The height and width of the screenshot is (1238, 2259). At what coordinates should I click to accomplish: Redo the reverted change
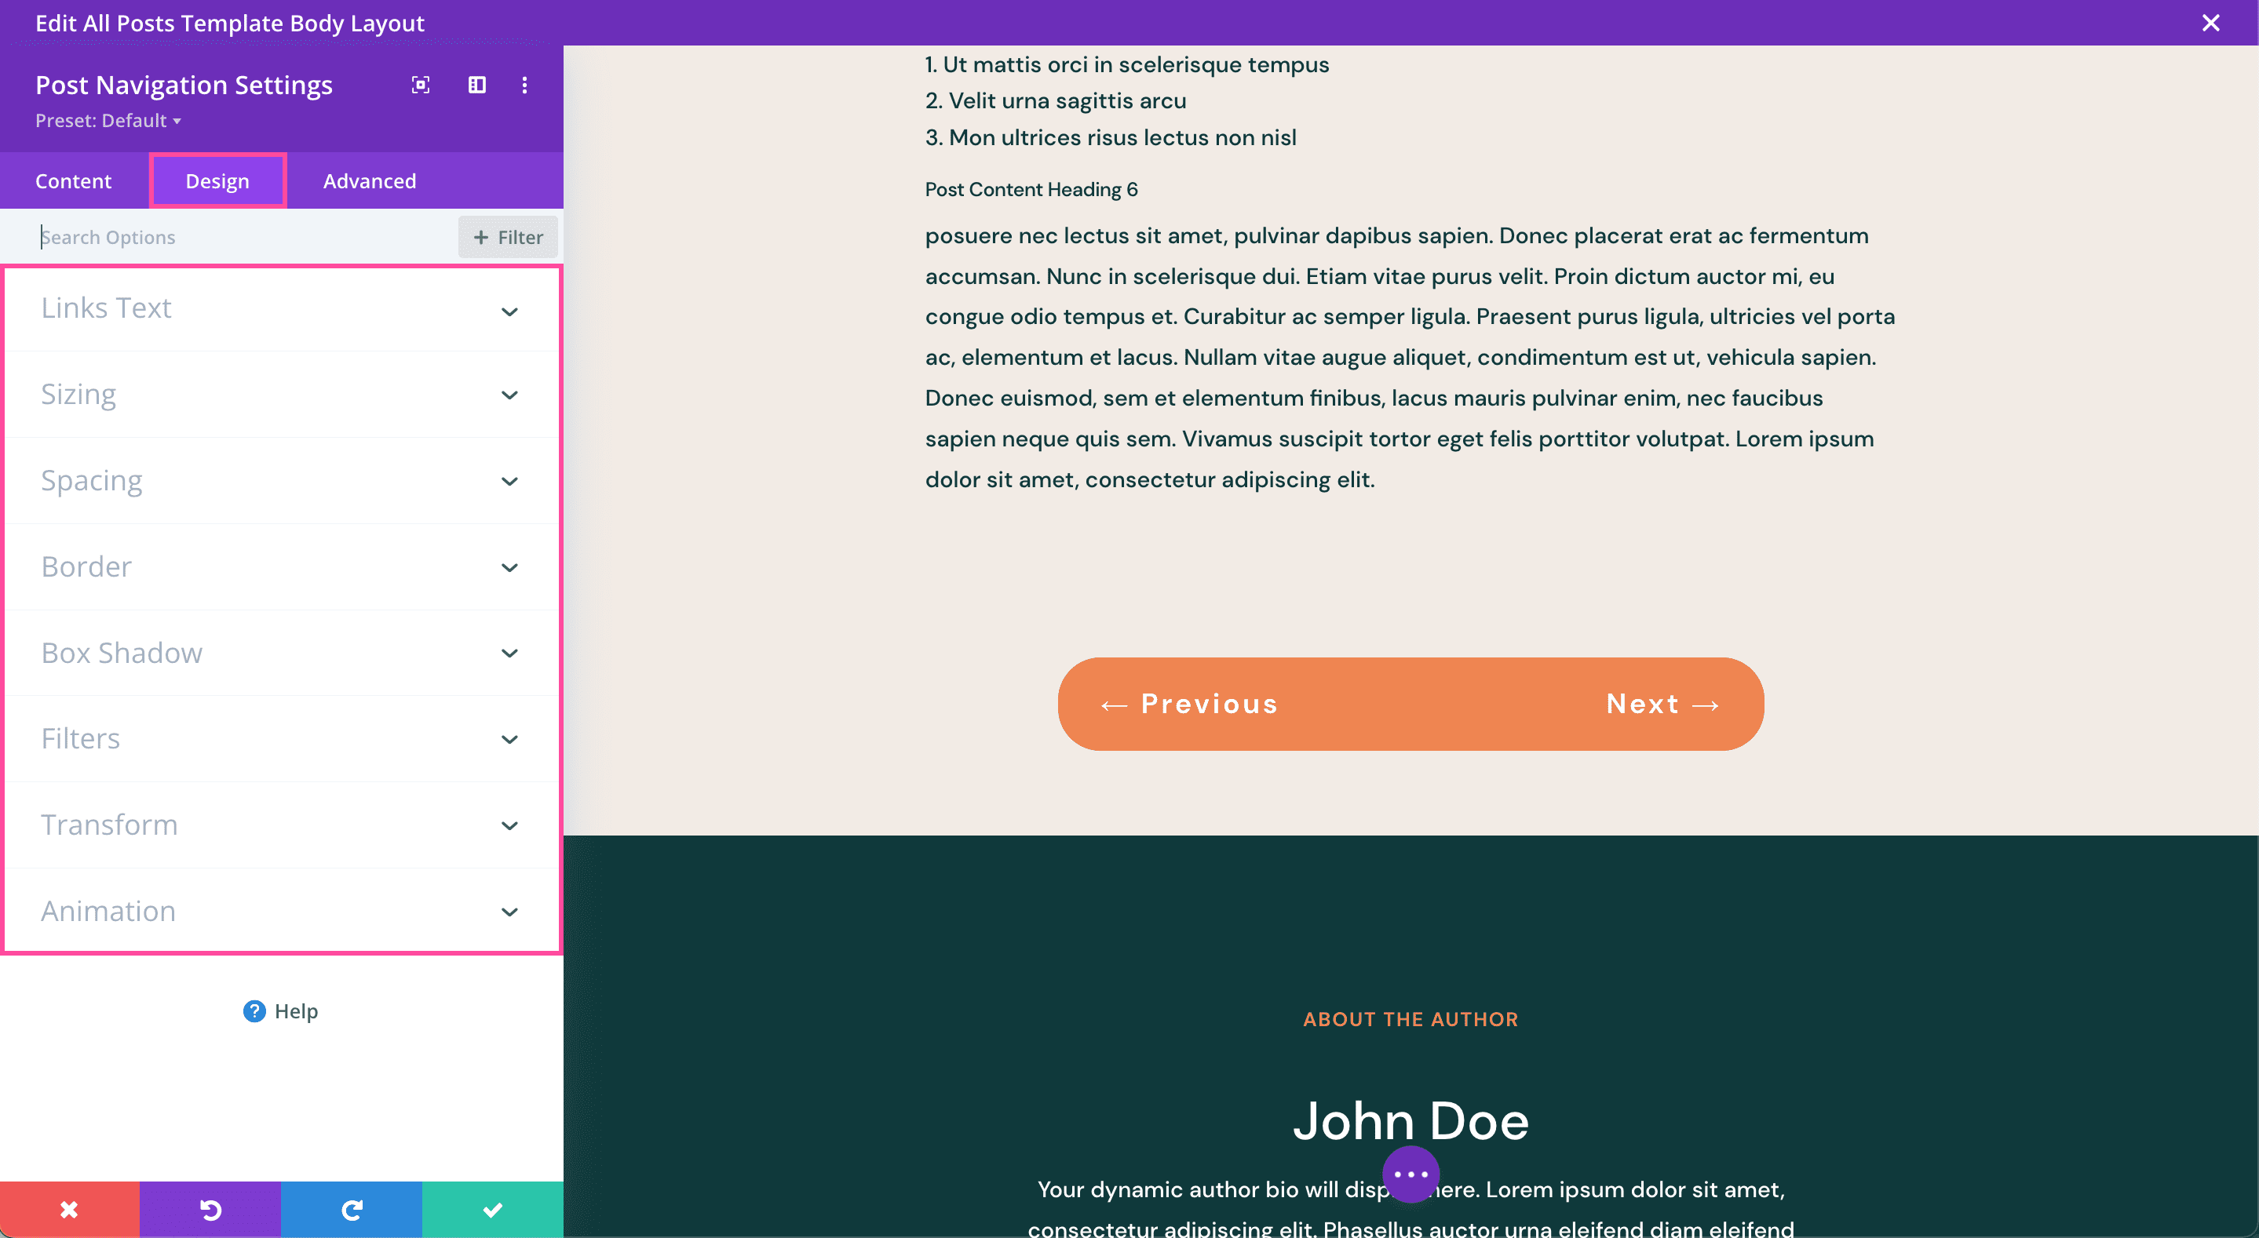pos(351,1210)
